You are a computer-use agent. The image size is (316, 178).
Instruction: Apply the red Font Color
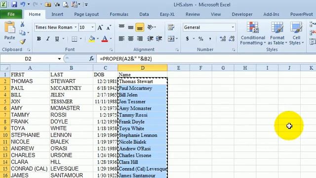pos(105,39)
